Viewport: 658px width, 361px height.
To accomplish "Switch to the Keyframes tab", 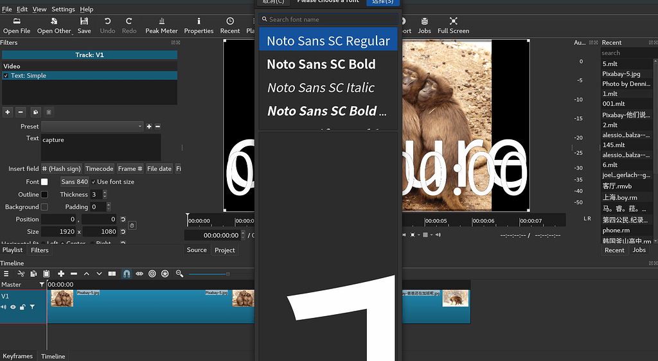I will click(17, 356).
